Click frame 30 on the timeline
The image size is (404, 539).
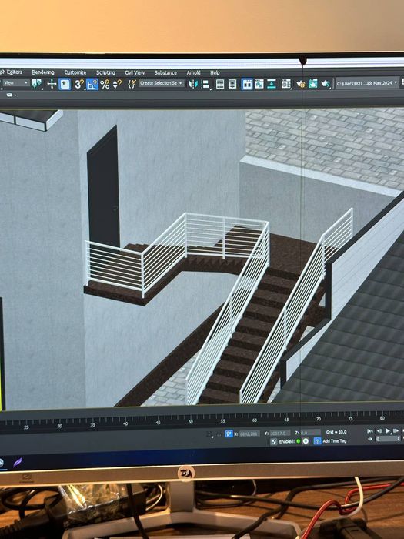tap(59, 426)
